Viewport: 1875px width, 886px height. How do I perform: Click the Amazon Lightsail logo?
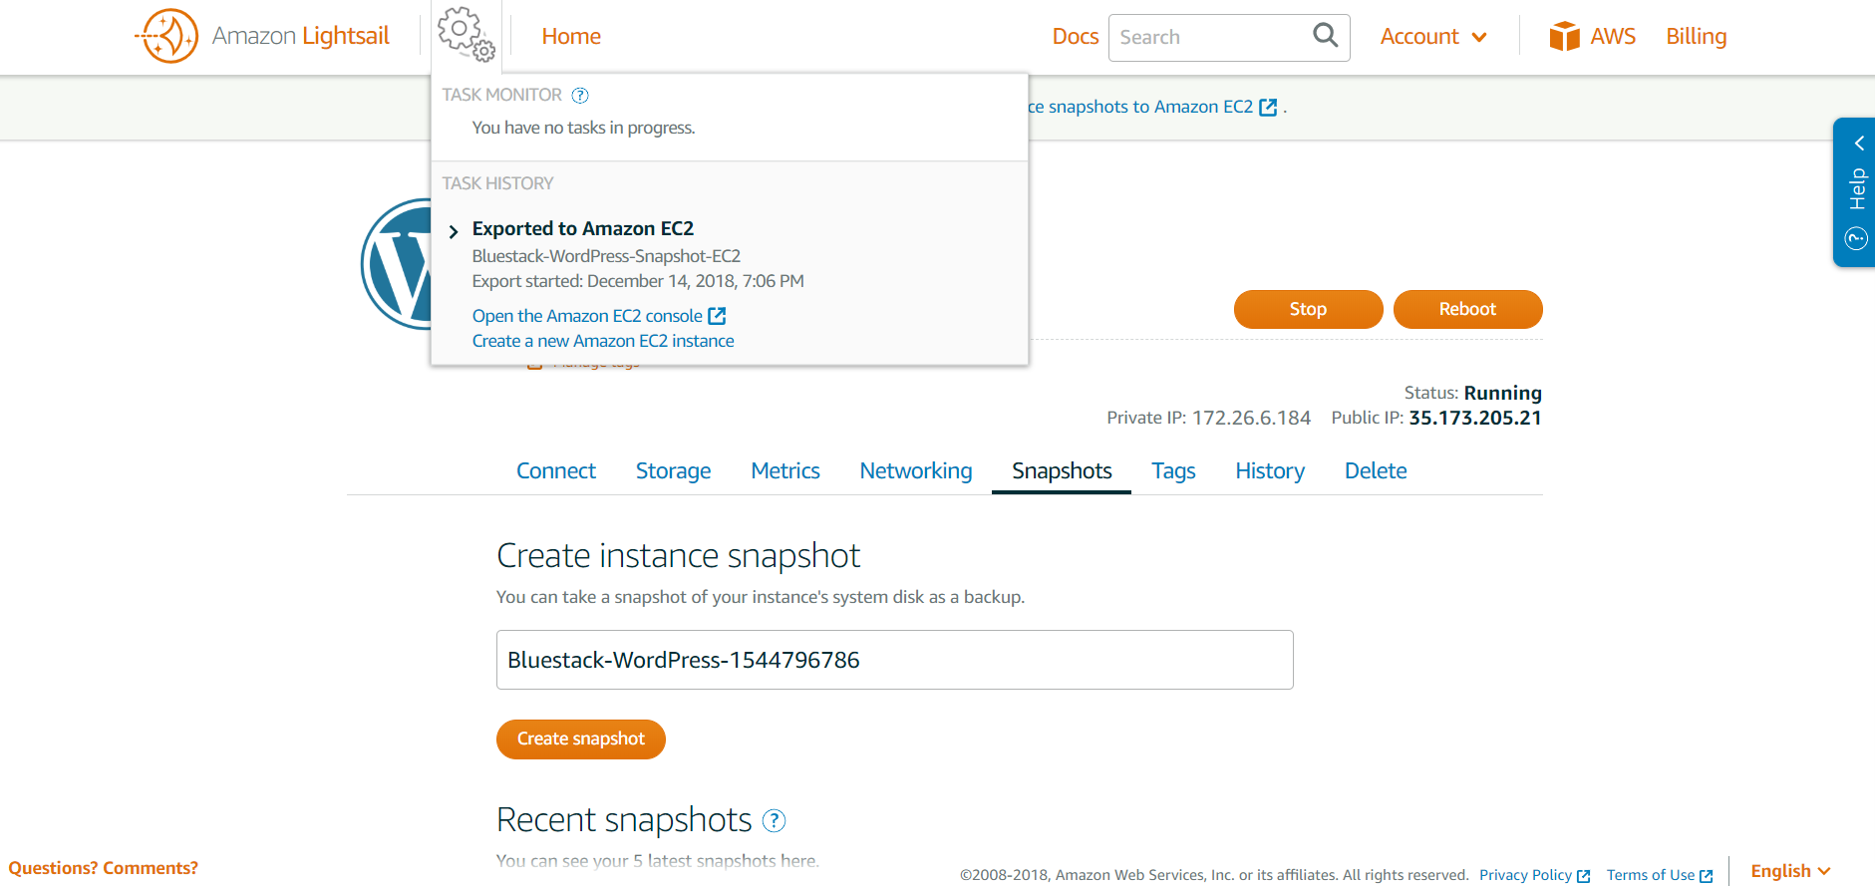point(262,36)
